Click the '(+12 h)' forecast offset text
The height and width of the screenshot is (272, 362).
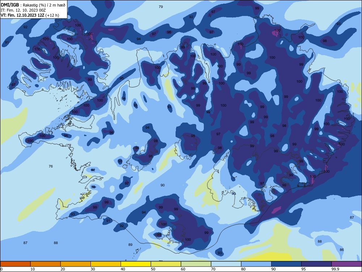pos(52,15)
